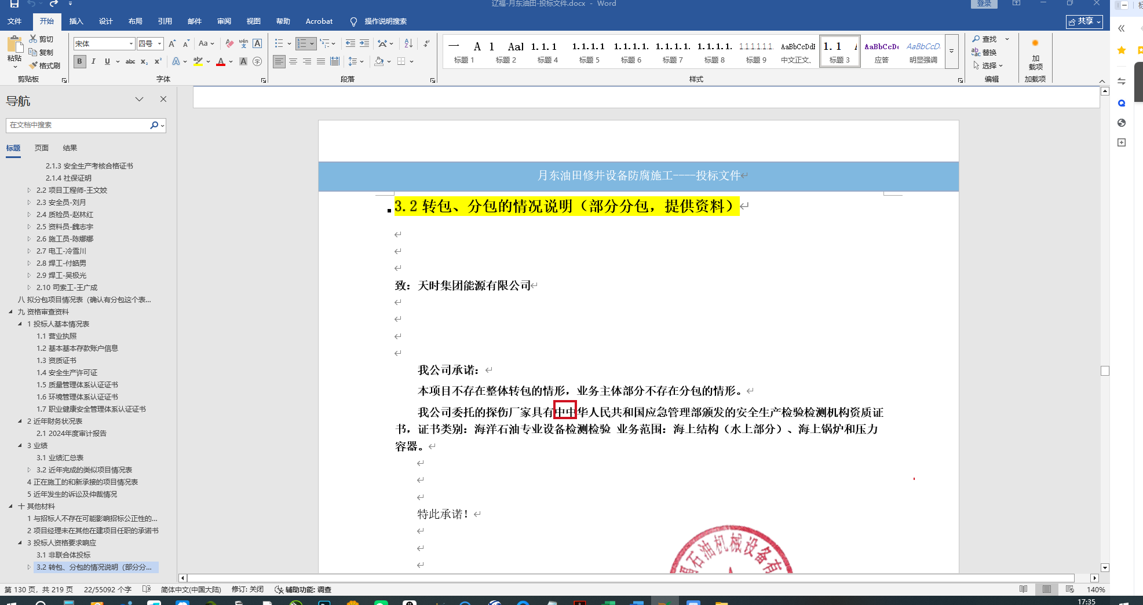Apply the enclosed character (字) tool
The width and height of the screenshot is (1143, 605).
tap(257, 61)
